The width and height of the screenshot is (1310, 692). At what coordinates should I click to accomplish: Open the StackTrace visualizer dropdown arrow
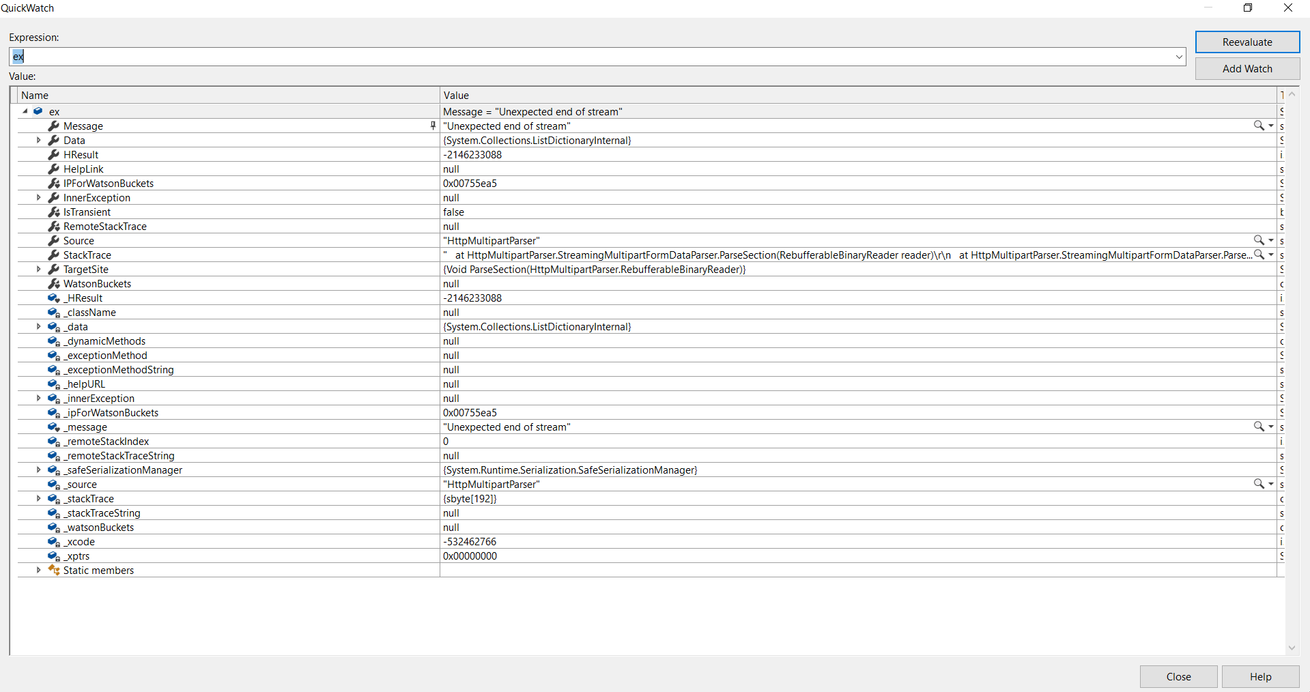tap(1269, 255)
